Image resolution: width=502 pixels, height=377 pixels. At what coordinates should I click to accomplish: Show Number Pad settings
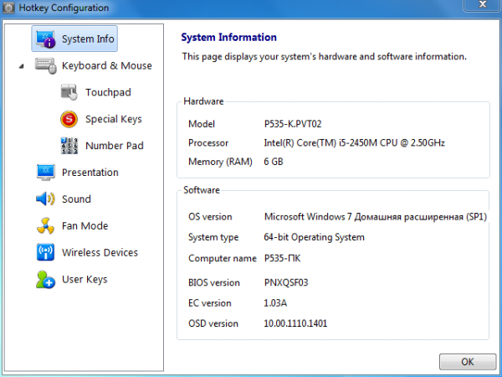(x=115, y=146)
